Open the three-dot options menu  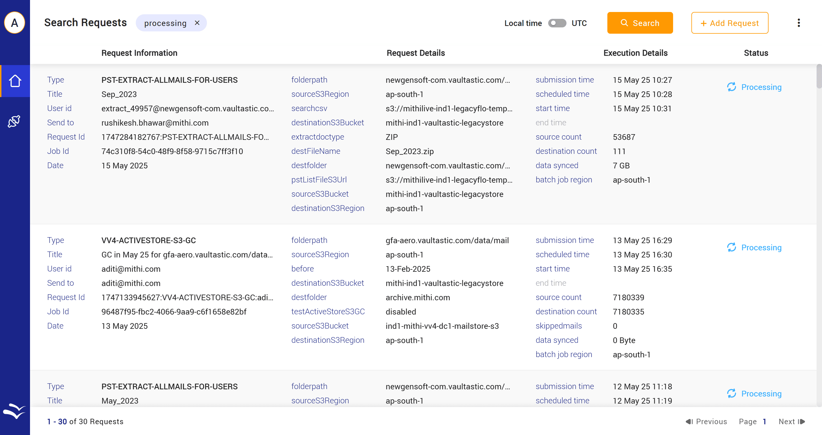click(798, 23)
